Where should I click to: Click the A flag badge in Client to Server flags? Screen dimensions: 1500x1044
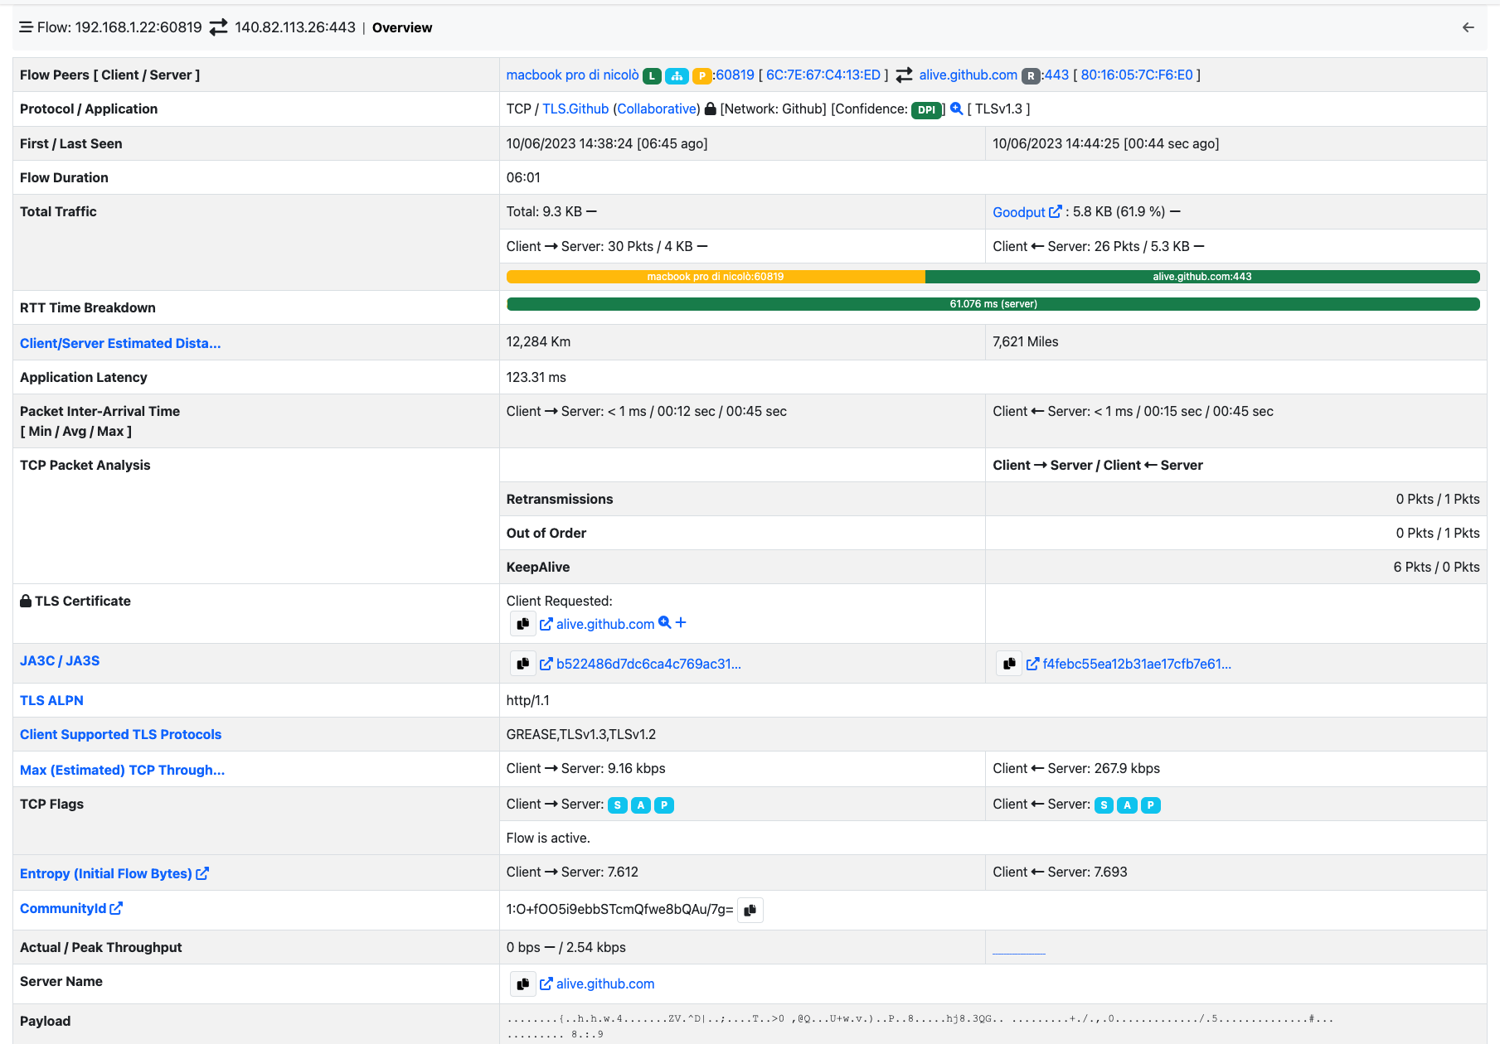(x=641, y=805)
